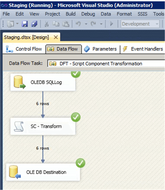Open the View menu

[x=34, y=14]
